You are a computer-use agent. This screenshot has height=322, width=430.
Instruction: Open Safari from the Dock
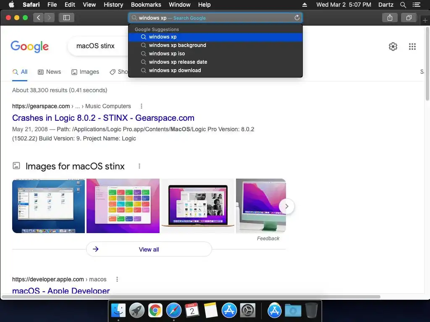pos(173,311)
